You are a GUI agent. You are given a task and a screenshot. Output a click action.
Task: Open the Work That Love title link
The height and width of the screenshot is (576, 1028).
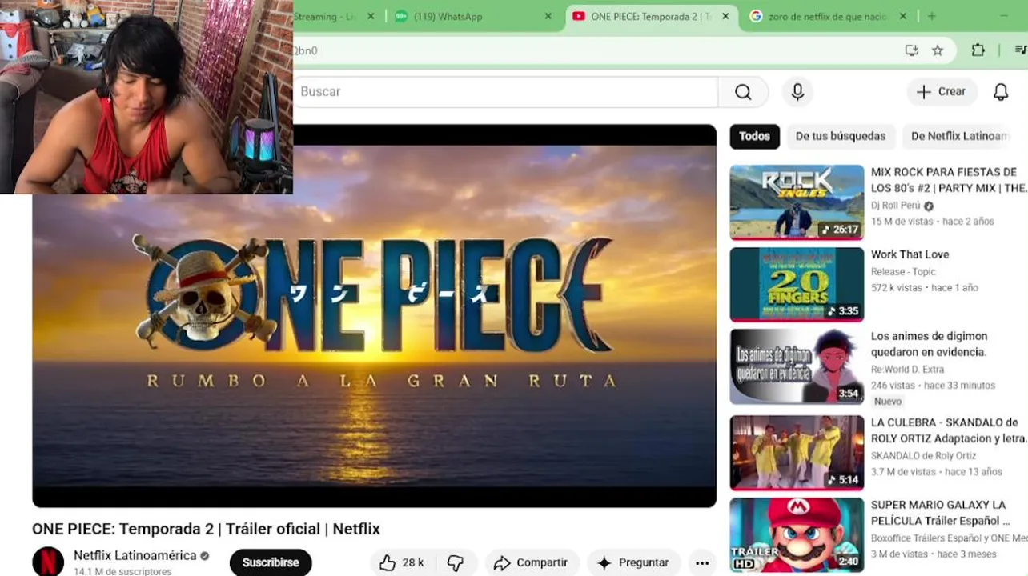910,254
